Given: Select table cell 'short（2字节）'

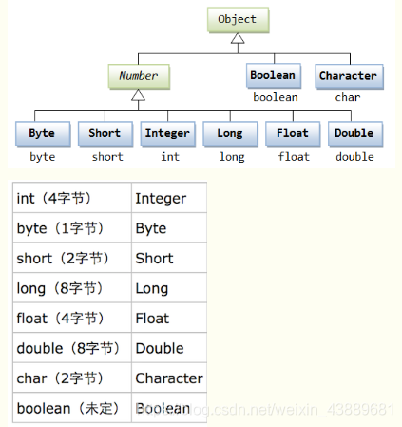Looking at the screenshot, I should [72, 258].
